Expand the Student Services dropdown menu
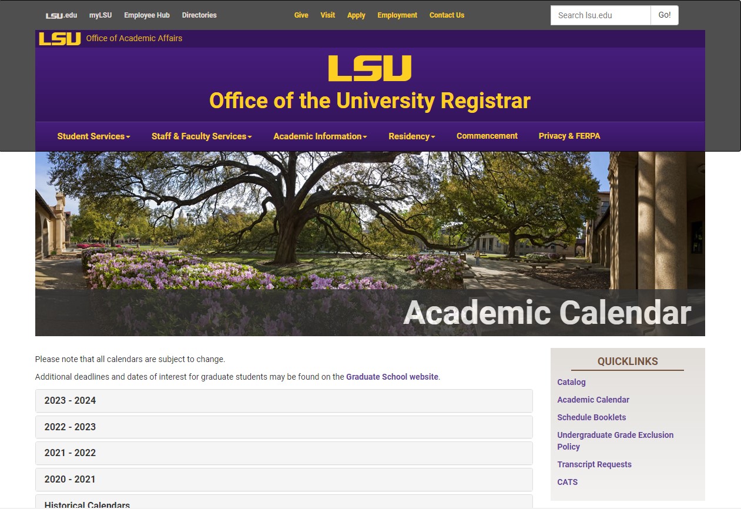 [93, 136]
